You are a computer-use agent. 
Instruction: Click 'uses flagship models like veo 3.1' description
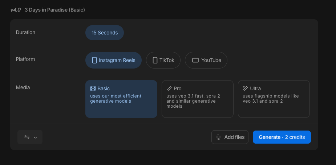[271, 98]
